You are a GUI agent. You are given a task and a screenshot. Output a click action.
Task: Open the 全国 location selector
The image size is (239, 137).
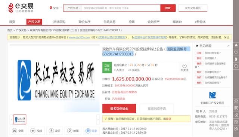pyautogui.click(x=56, y=8)
